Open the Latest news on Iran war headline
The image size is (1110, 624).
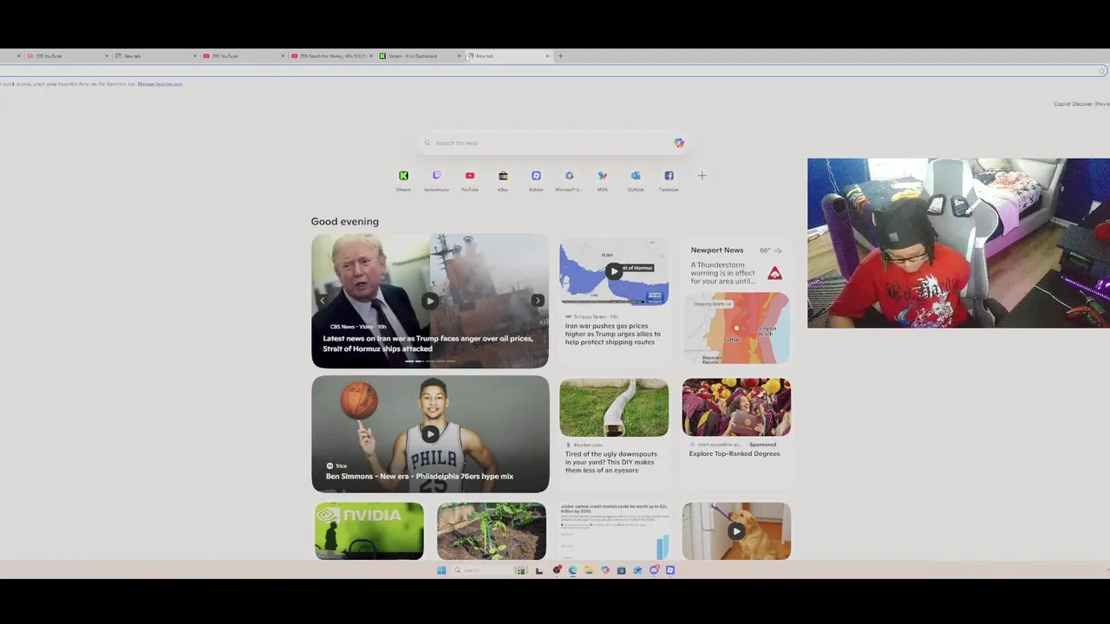[x=428, y=343]
